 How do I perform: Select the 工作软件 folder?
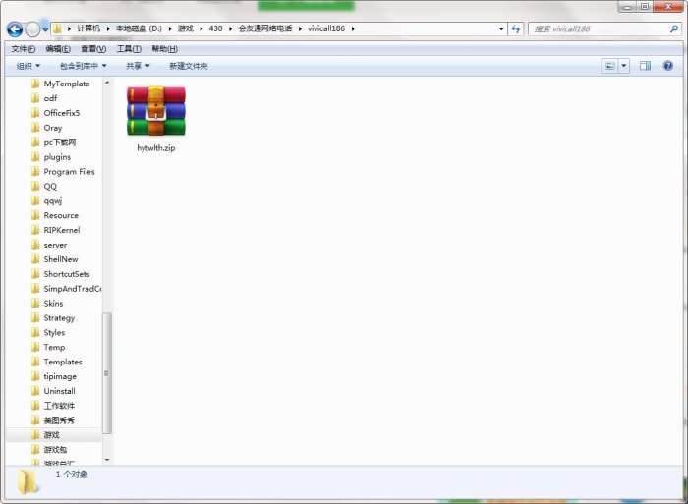click(59, 406)
